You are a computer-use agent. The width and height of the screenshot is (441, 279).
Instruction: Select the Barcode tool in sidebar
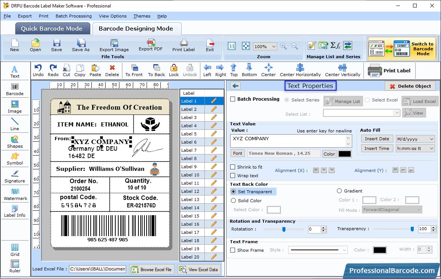15,90
